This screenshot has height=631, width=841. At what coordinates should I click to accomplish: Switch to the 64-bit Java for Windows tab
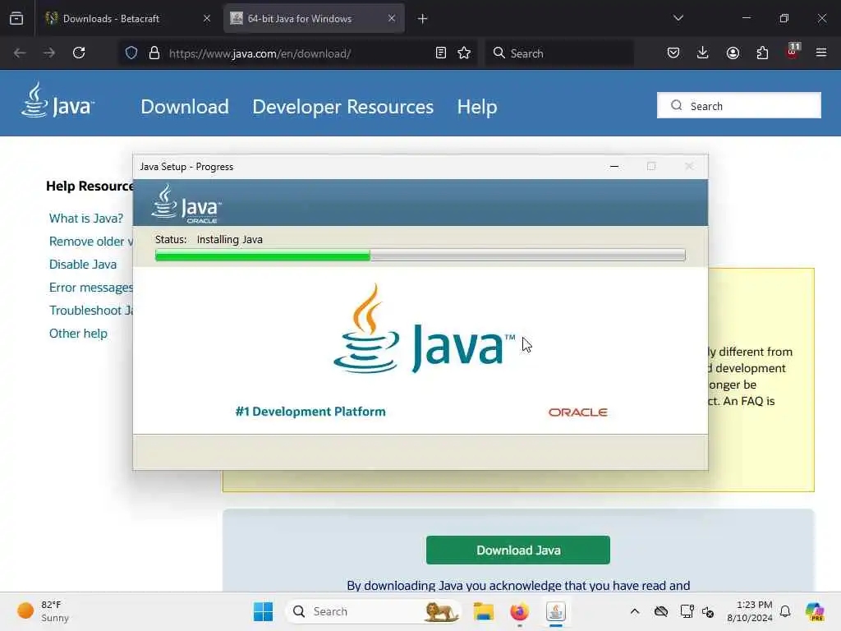point(314,18)
